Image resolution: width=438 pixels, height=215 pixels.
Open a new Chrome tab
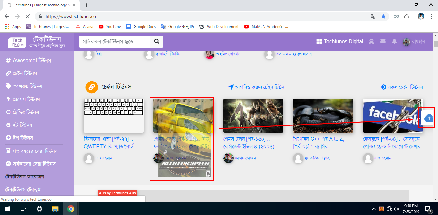click(87, 5)
